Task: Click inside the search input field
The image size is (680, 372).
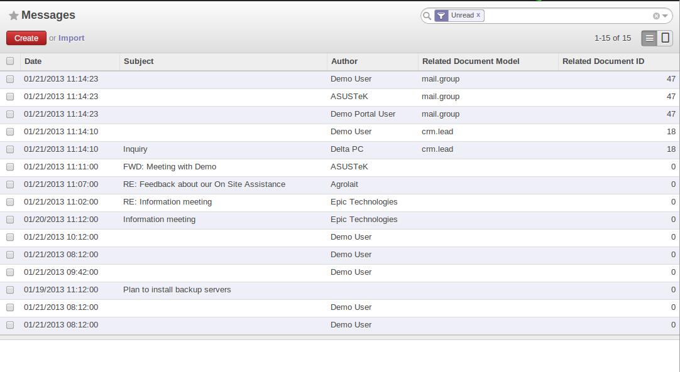Action: click(568, 16)
